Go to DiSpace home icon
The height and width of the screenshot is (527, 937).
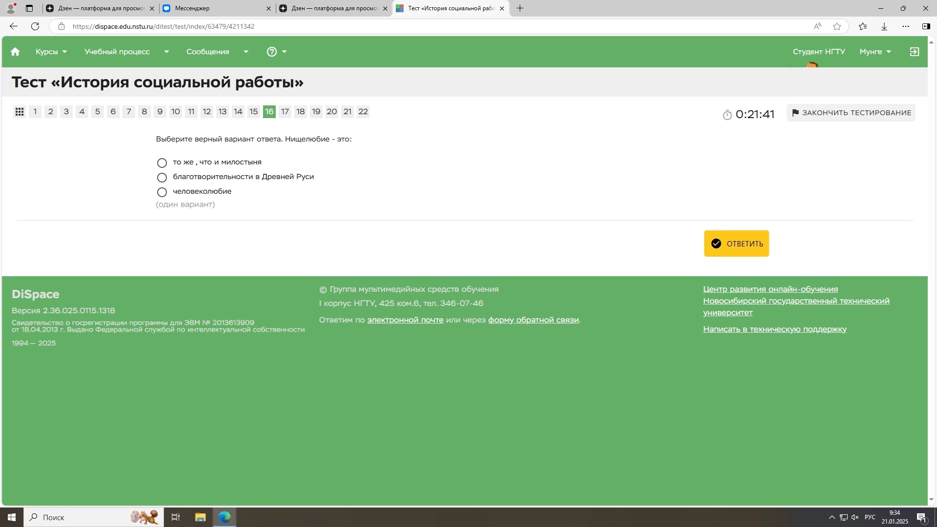[15, 52]
